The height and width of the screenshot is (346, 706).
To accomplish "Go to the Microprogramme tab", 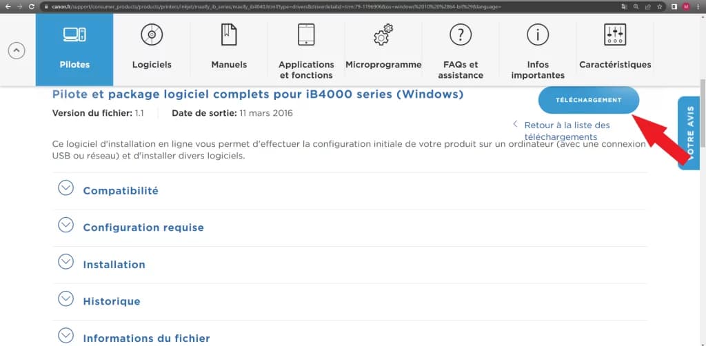I will point(383,50).
